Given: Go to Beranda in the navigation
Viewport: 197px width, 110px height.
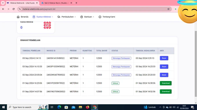Looking at the screenshot, I should point(23,17).
